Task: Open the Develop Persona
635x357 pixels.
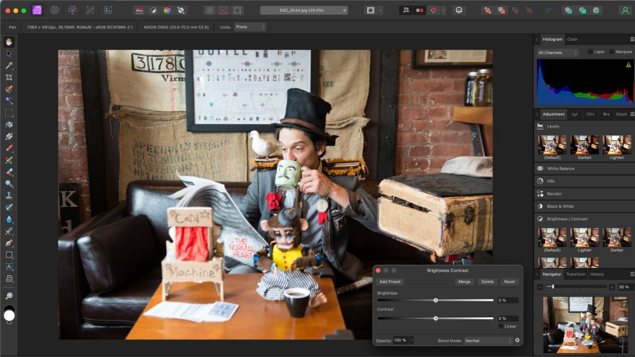Action: coord(72,10)
